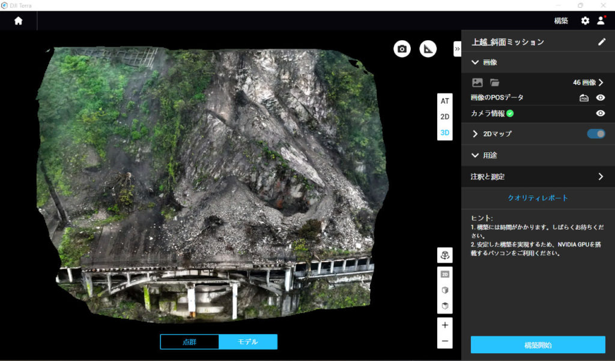Edit the mission name with the pencil icon
615x361 pixels.
coord(601,41)
